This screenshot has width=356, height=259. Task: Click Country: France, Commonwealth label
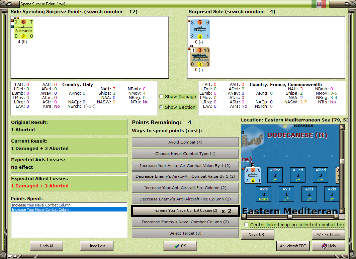(286, 85)
